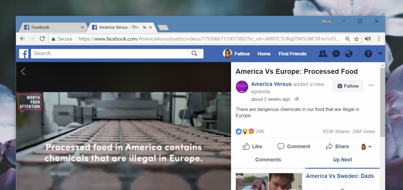The image size is (403, 190).
Task: Click the search magnifier button
Action: click(194, 53)
